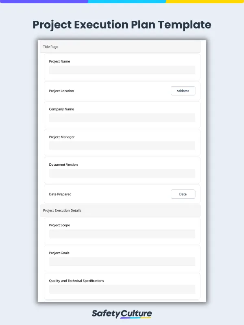
Task: Select the Company Name label
Action: click(61, 109)
